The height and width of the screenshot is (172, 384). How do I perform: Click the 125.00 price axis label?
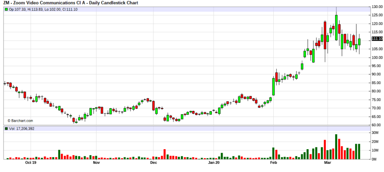point(377,15)
